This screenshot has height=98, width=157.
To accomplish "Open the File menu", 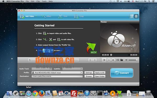I will click(x=27, y=1).
